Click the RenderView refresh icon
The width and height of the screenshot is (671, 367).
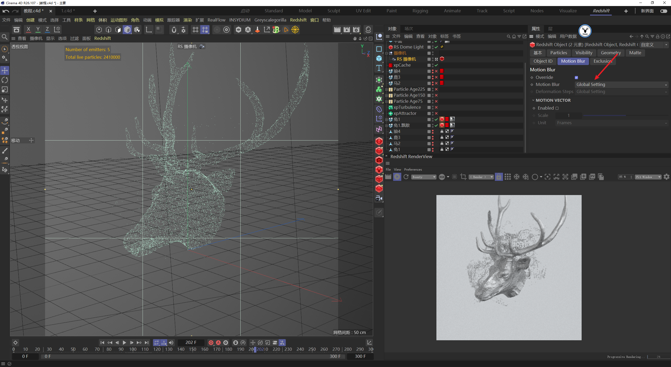coord(406,177)
